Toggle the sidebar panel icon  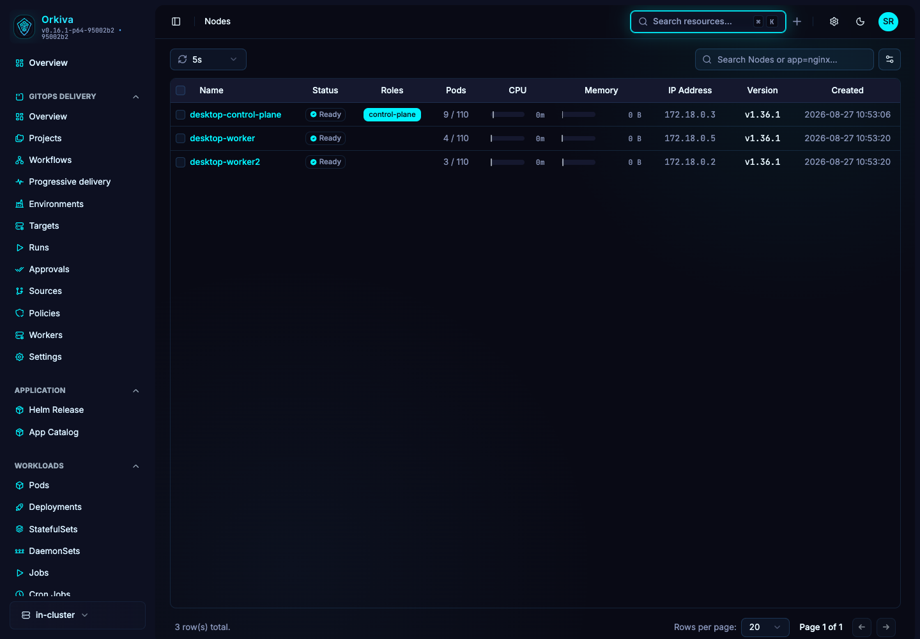tap(176, 22)
